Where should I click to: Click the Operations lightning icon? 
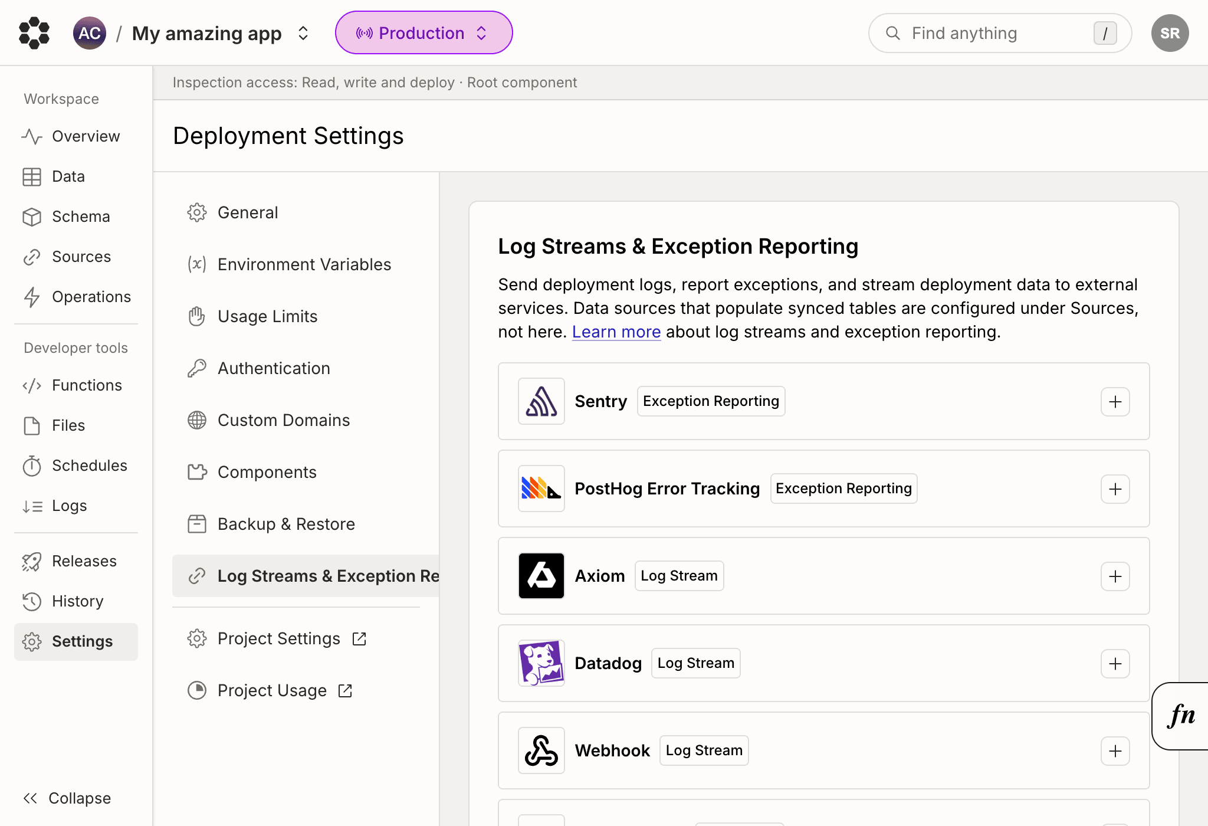point(32,297)
